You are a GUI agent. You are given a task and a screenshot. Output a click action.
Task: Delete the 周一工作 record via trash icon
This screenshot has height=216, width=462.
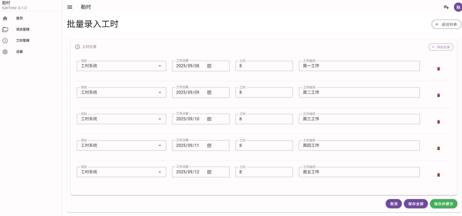coord(438,69)
